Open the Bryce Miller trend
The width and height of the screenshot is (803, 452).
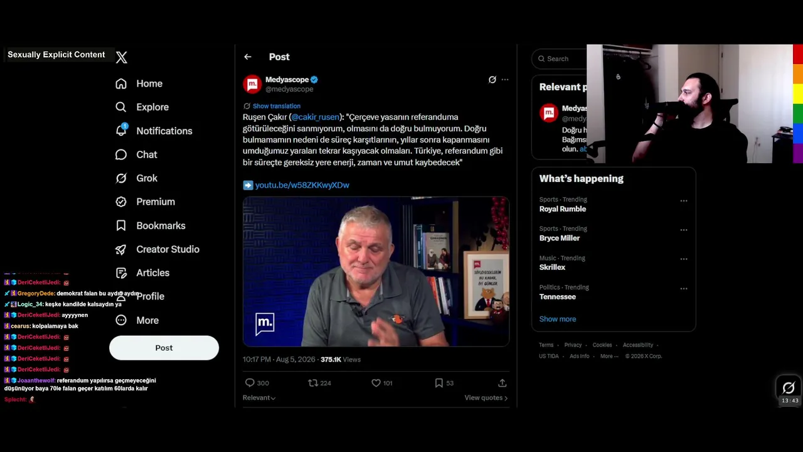click(x=560, y=239)
